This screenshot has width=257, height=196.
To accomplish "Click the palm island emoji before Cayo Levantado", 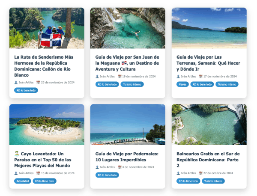I will [17, 154].
